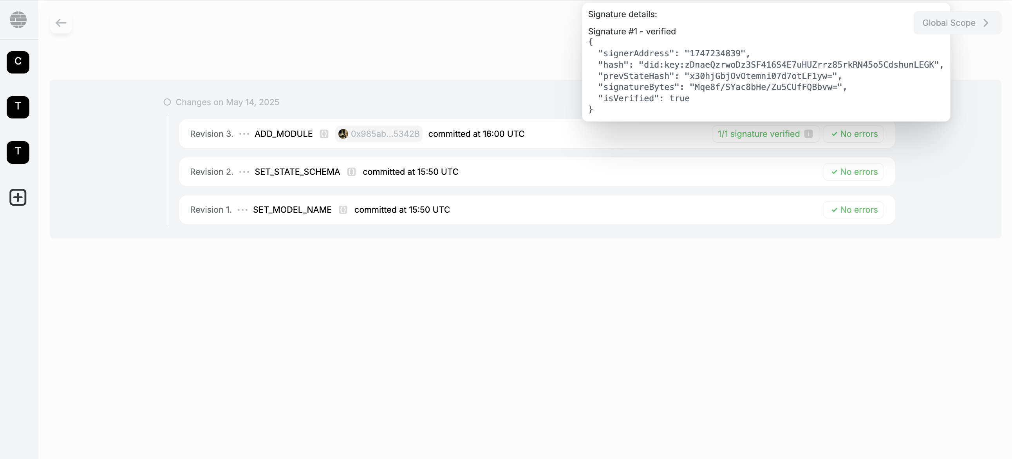
Task: Click JSON braces icon next to SET_STATE_SCHEMA
Action: tap(351, 172)
